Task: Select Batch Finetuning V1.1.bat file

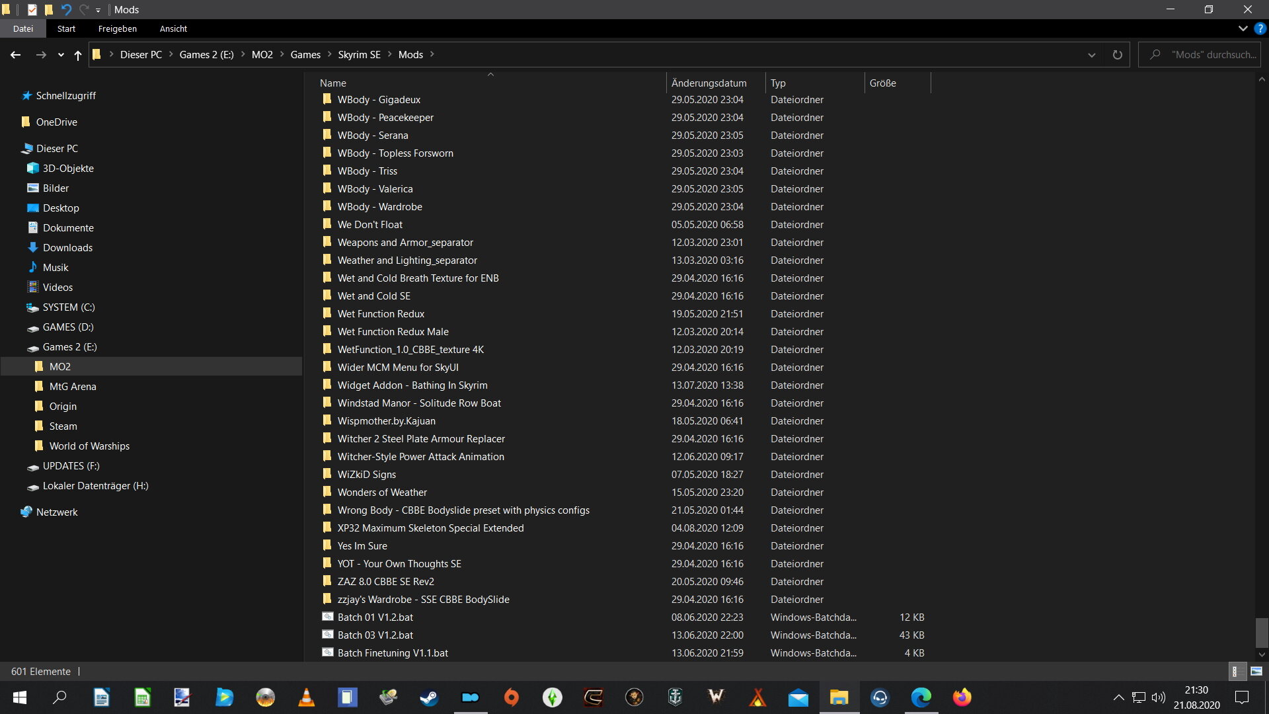Action: pyautogui.click(x=393, y=653)
